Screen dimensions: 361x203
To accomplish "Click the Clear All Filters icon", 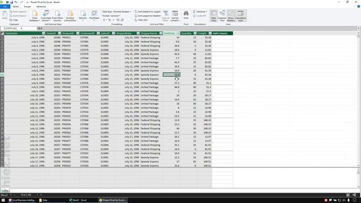I will click(165, 16).
